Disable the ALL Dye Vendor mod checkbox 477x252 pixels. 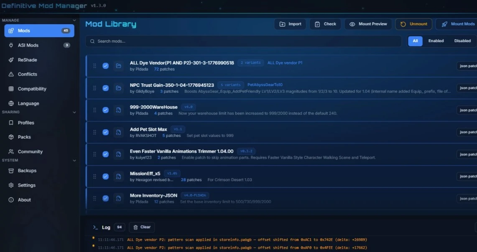106,66
